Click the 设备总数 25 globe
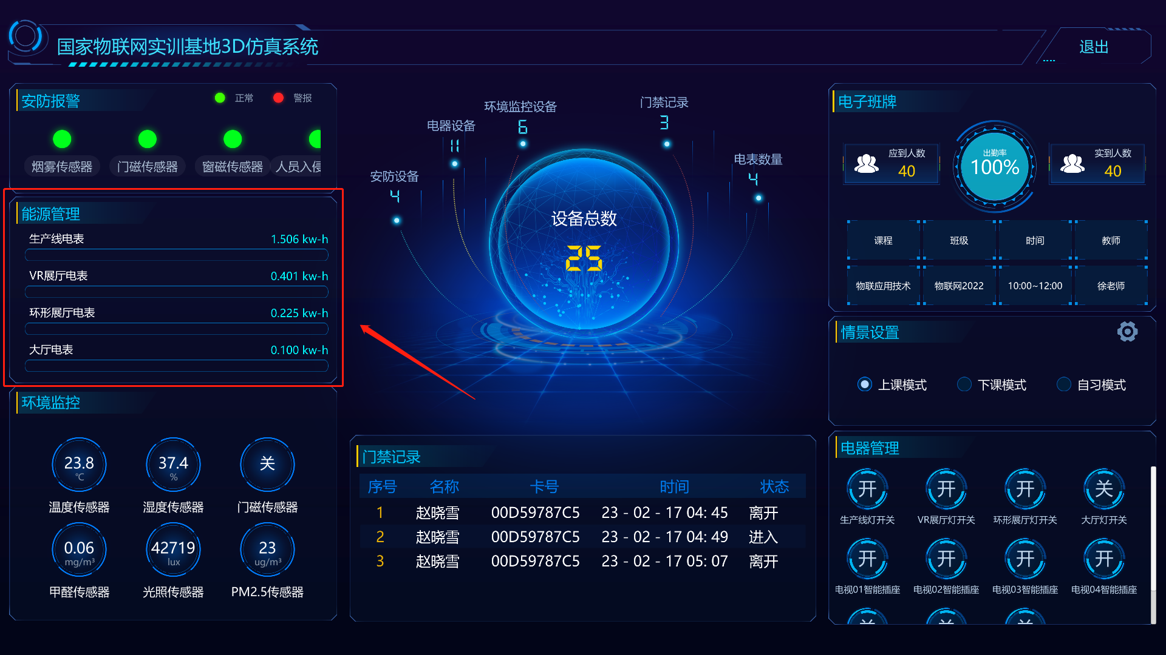This screenshot has width=1166, height=655. coord(584,243)
